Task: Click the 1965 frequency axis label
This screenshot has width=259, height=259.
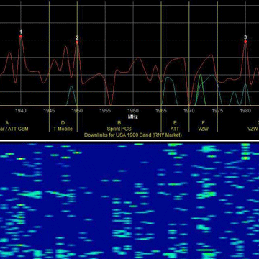Action: point(161,111)
